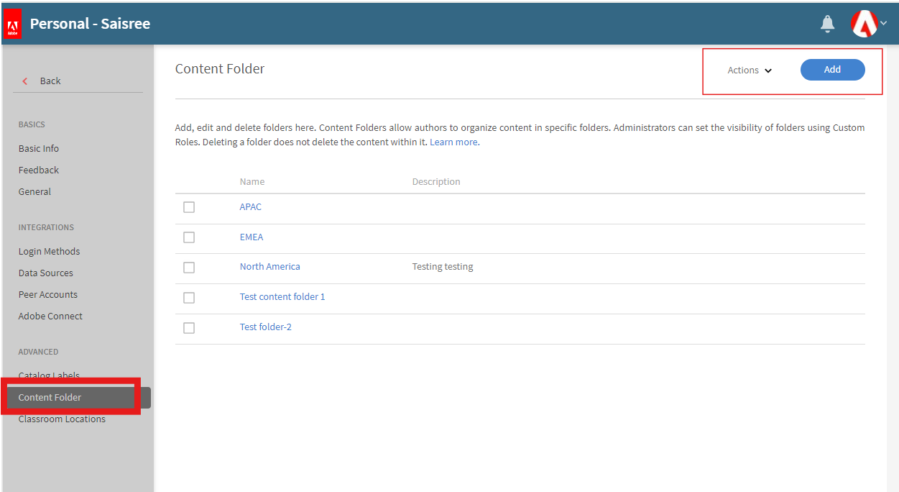Viewport: 899px width, 492px height.
Task: Select the EMEA folder checkbox
Action: point(189,237)
